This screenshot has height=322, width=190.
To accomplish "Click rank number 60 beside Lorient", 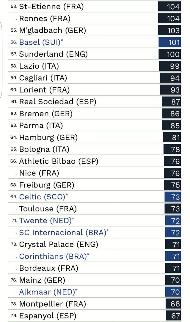I will 14,90.
